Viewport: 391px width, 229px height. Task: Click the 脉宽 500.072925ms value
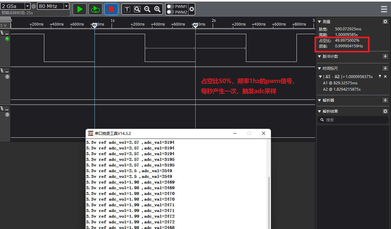click(x=348, y=29)
